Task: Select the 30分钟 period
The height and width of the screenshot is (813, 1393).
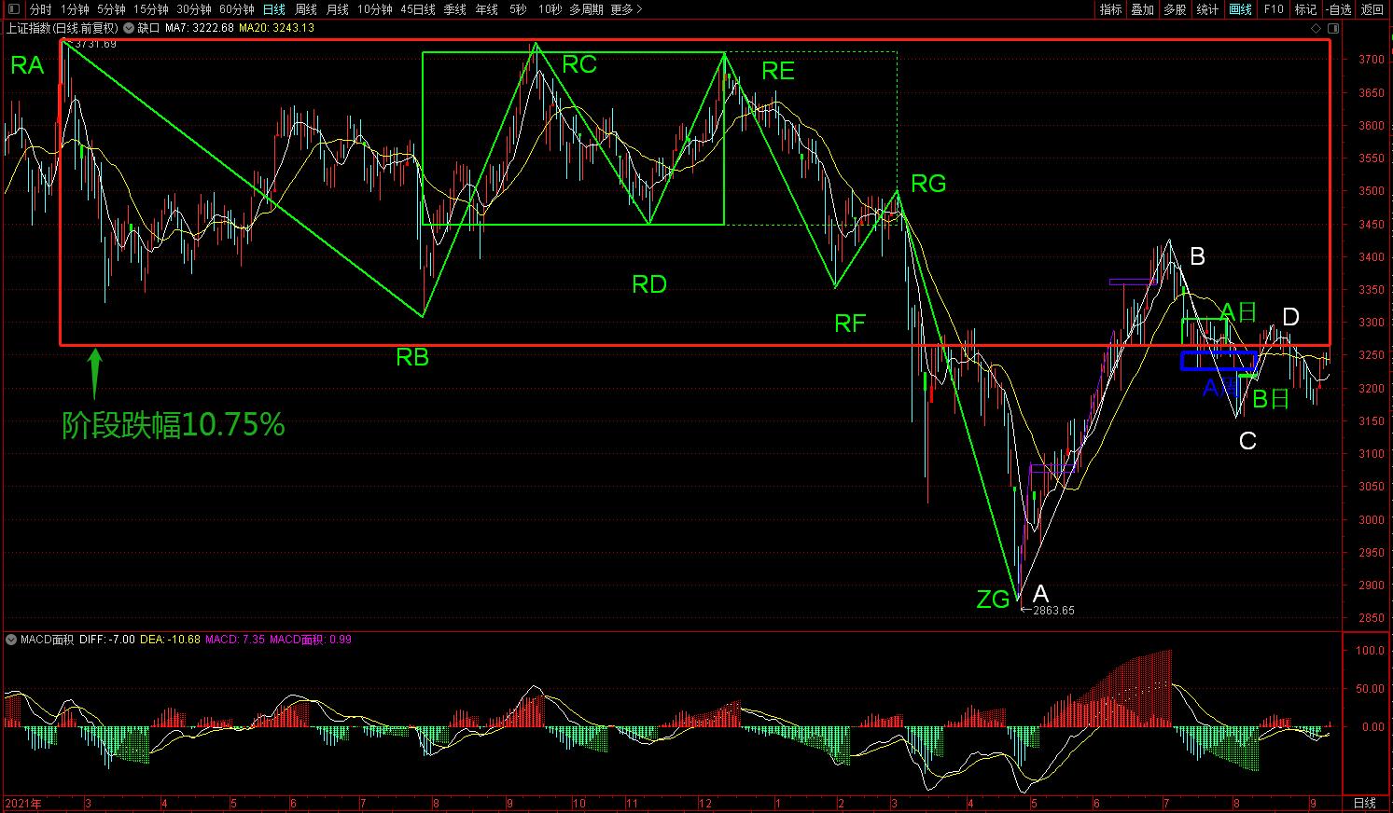Action: tap(194, 9)
